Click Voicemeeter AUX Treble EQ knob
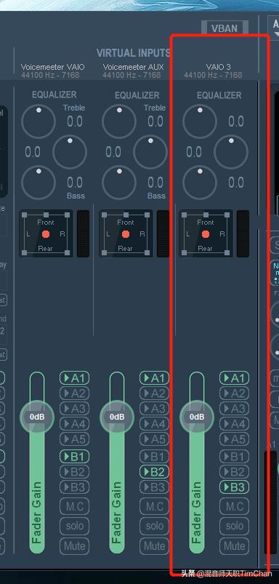279x584 pixels. pos(119,121)
